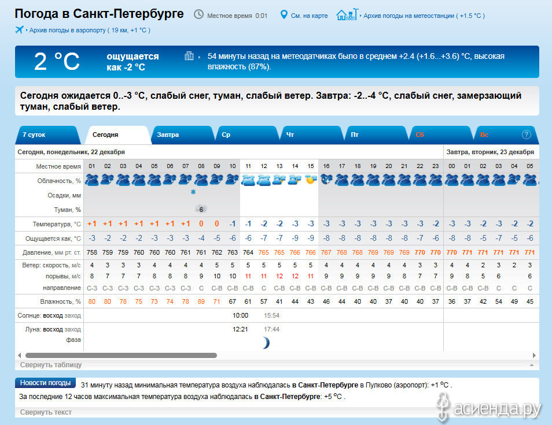Image resolution: width=552 pixels, height=425 pixels.
Task: Open the Завтра forecast tab
Action: [x=168, y=135]
